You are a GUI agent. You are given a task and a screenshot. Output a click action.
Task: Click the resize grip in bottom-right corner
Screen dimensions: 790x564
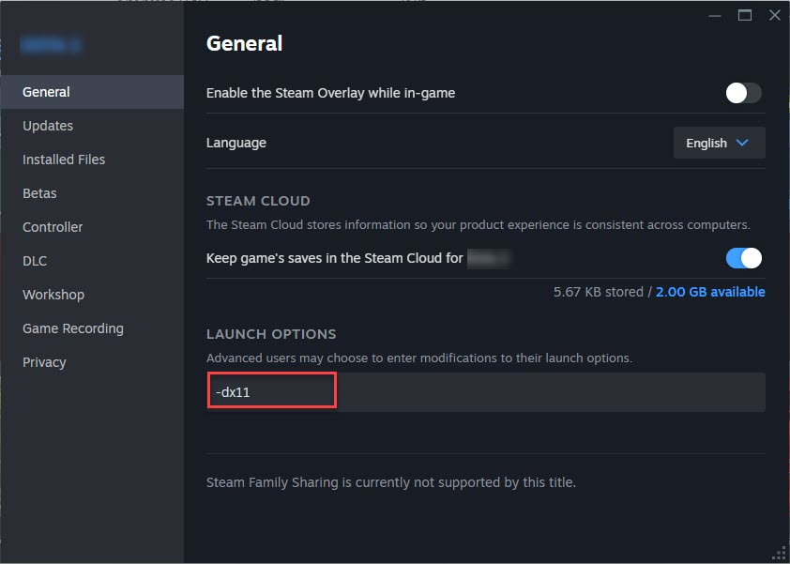click(779, 554)
